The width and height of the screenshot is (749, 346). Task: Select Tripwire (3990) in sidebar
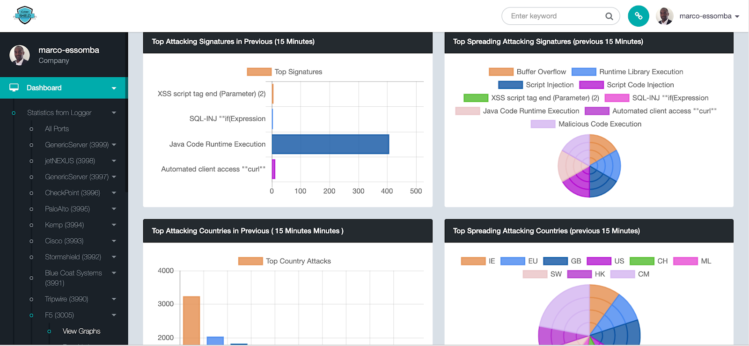tap(66, 299)
